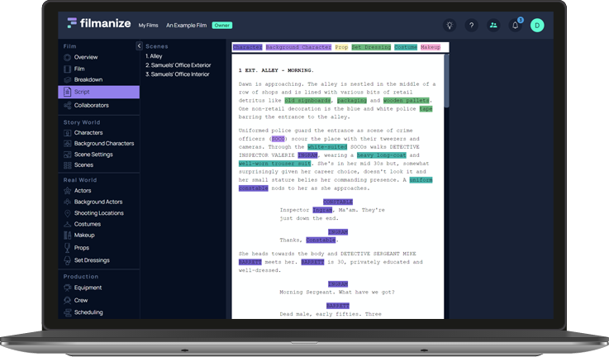The image size is (609, 357).
Task: Select the Prop tag label
Action: [341, 47]
